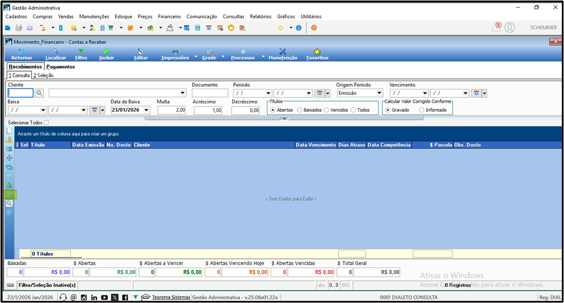The height and width of the screenshot is (303, 564).
Task: Open the Cadastros menu
Action: [16, 16]
